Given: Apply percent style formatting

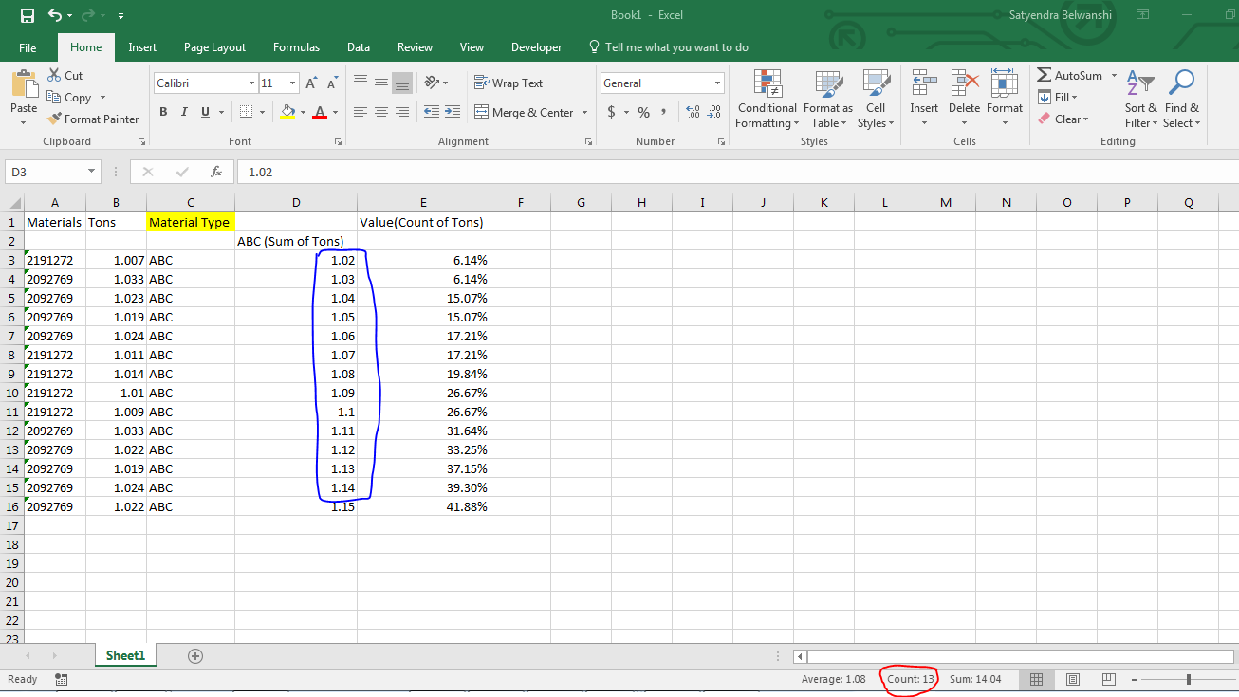Looking at the screenshot, I should (643, 112).
